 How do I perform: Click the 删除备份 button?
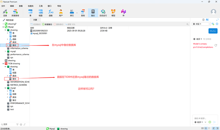(59, 24)
